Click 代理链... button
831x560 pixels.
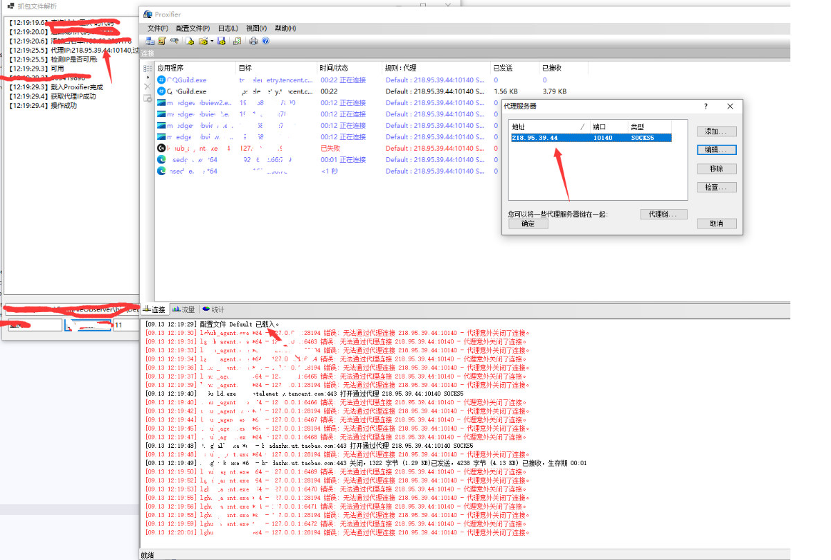[663, 215]
